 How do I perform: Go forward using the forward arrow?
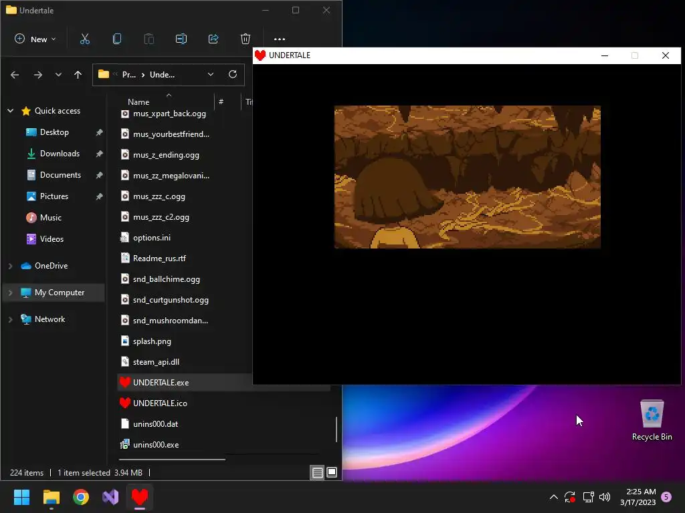coord(38,75)
